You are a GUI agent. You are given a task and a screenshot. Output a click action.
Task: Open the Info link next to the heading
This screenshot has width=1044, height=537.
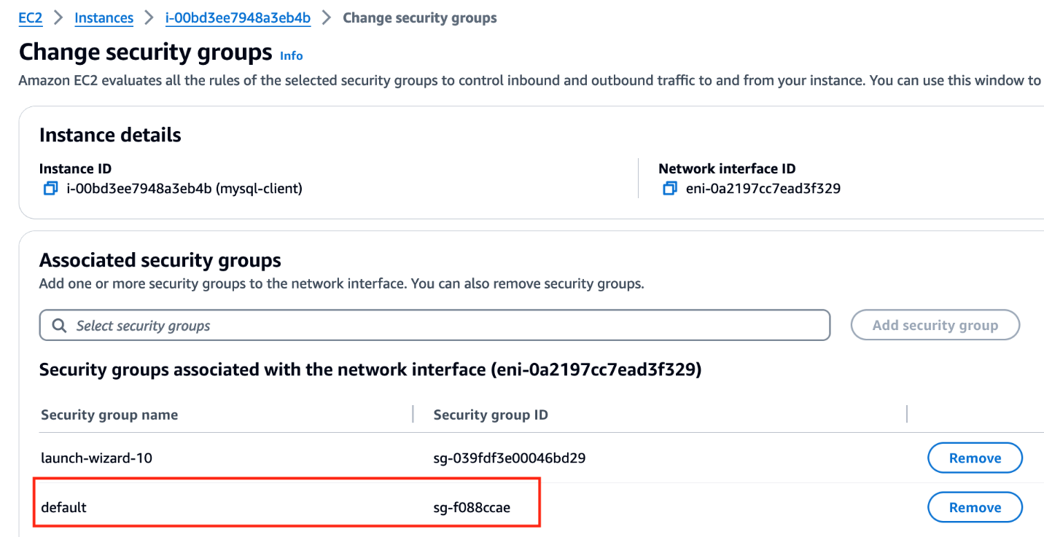point(291,55)
